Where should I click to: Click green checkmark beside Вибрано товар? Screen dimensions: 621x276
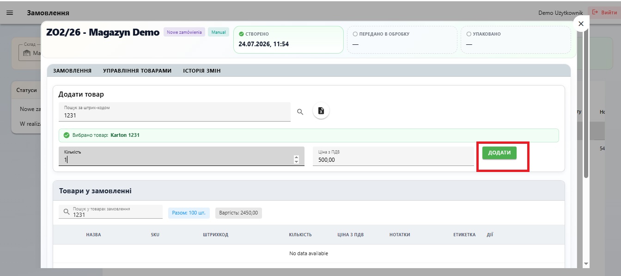[67, 135]
